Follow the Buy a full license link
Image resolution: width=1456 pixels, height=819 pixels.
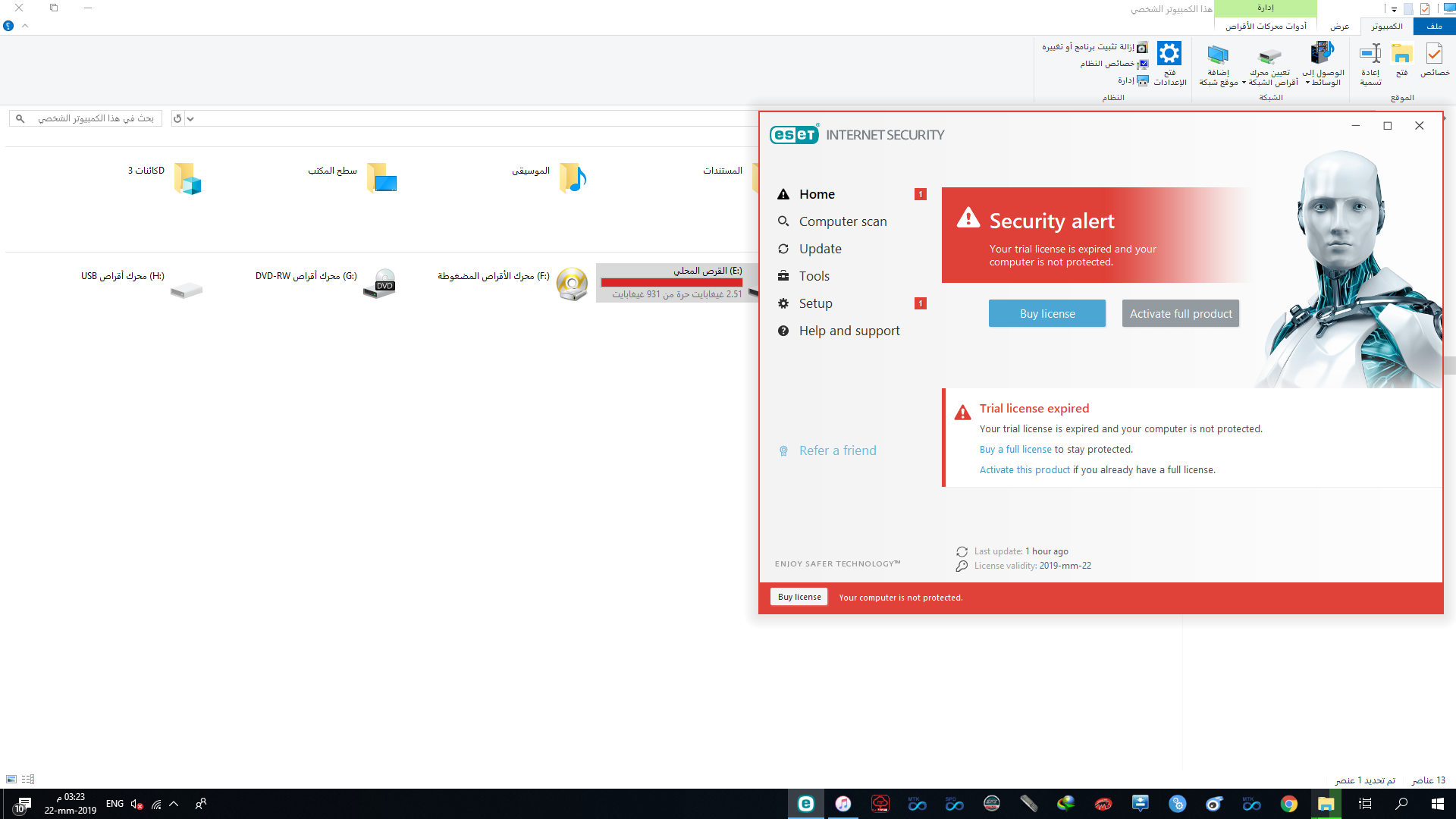pos(1015,450)
